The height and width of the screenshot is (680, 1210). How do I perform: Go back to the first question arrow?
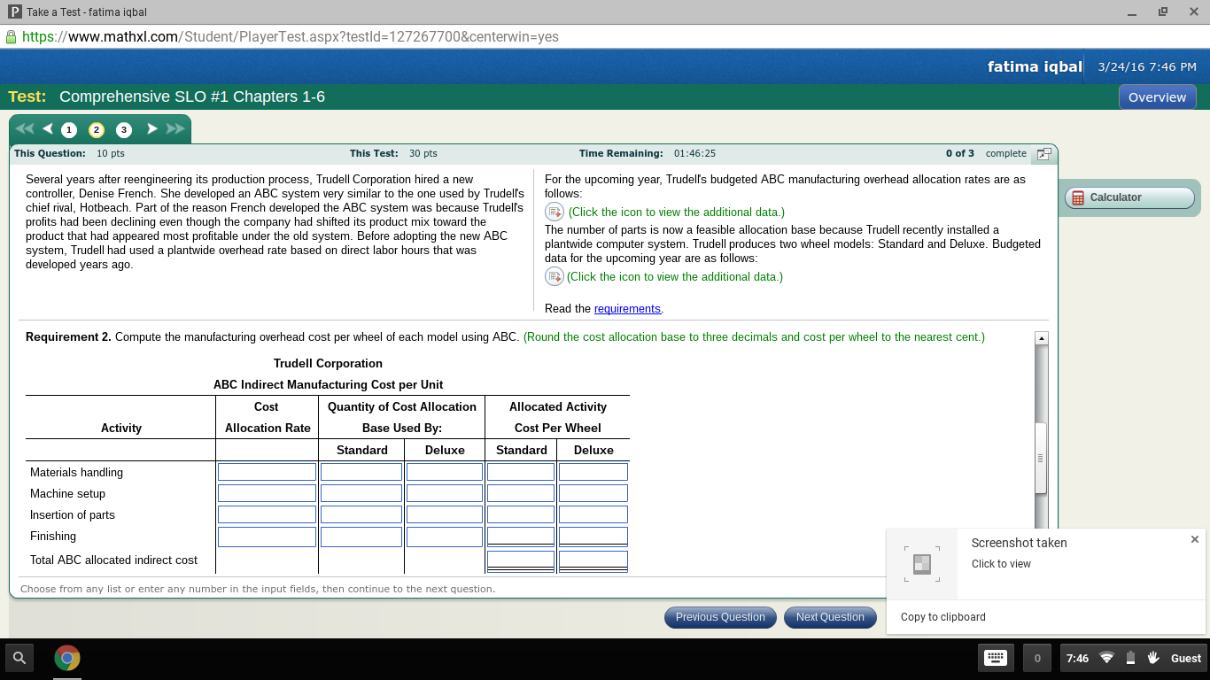24,128
